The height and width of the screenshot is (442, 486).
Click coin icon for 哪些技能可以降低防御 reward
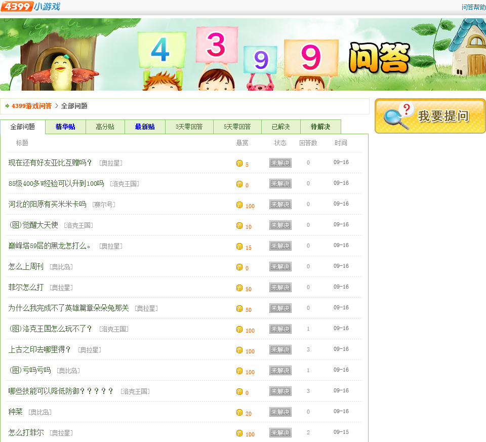tap(239, 391)
